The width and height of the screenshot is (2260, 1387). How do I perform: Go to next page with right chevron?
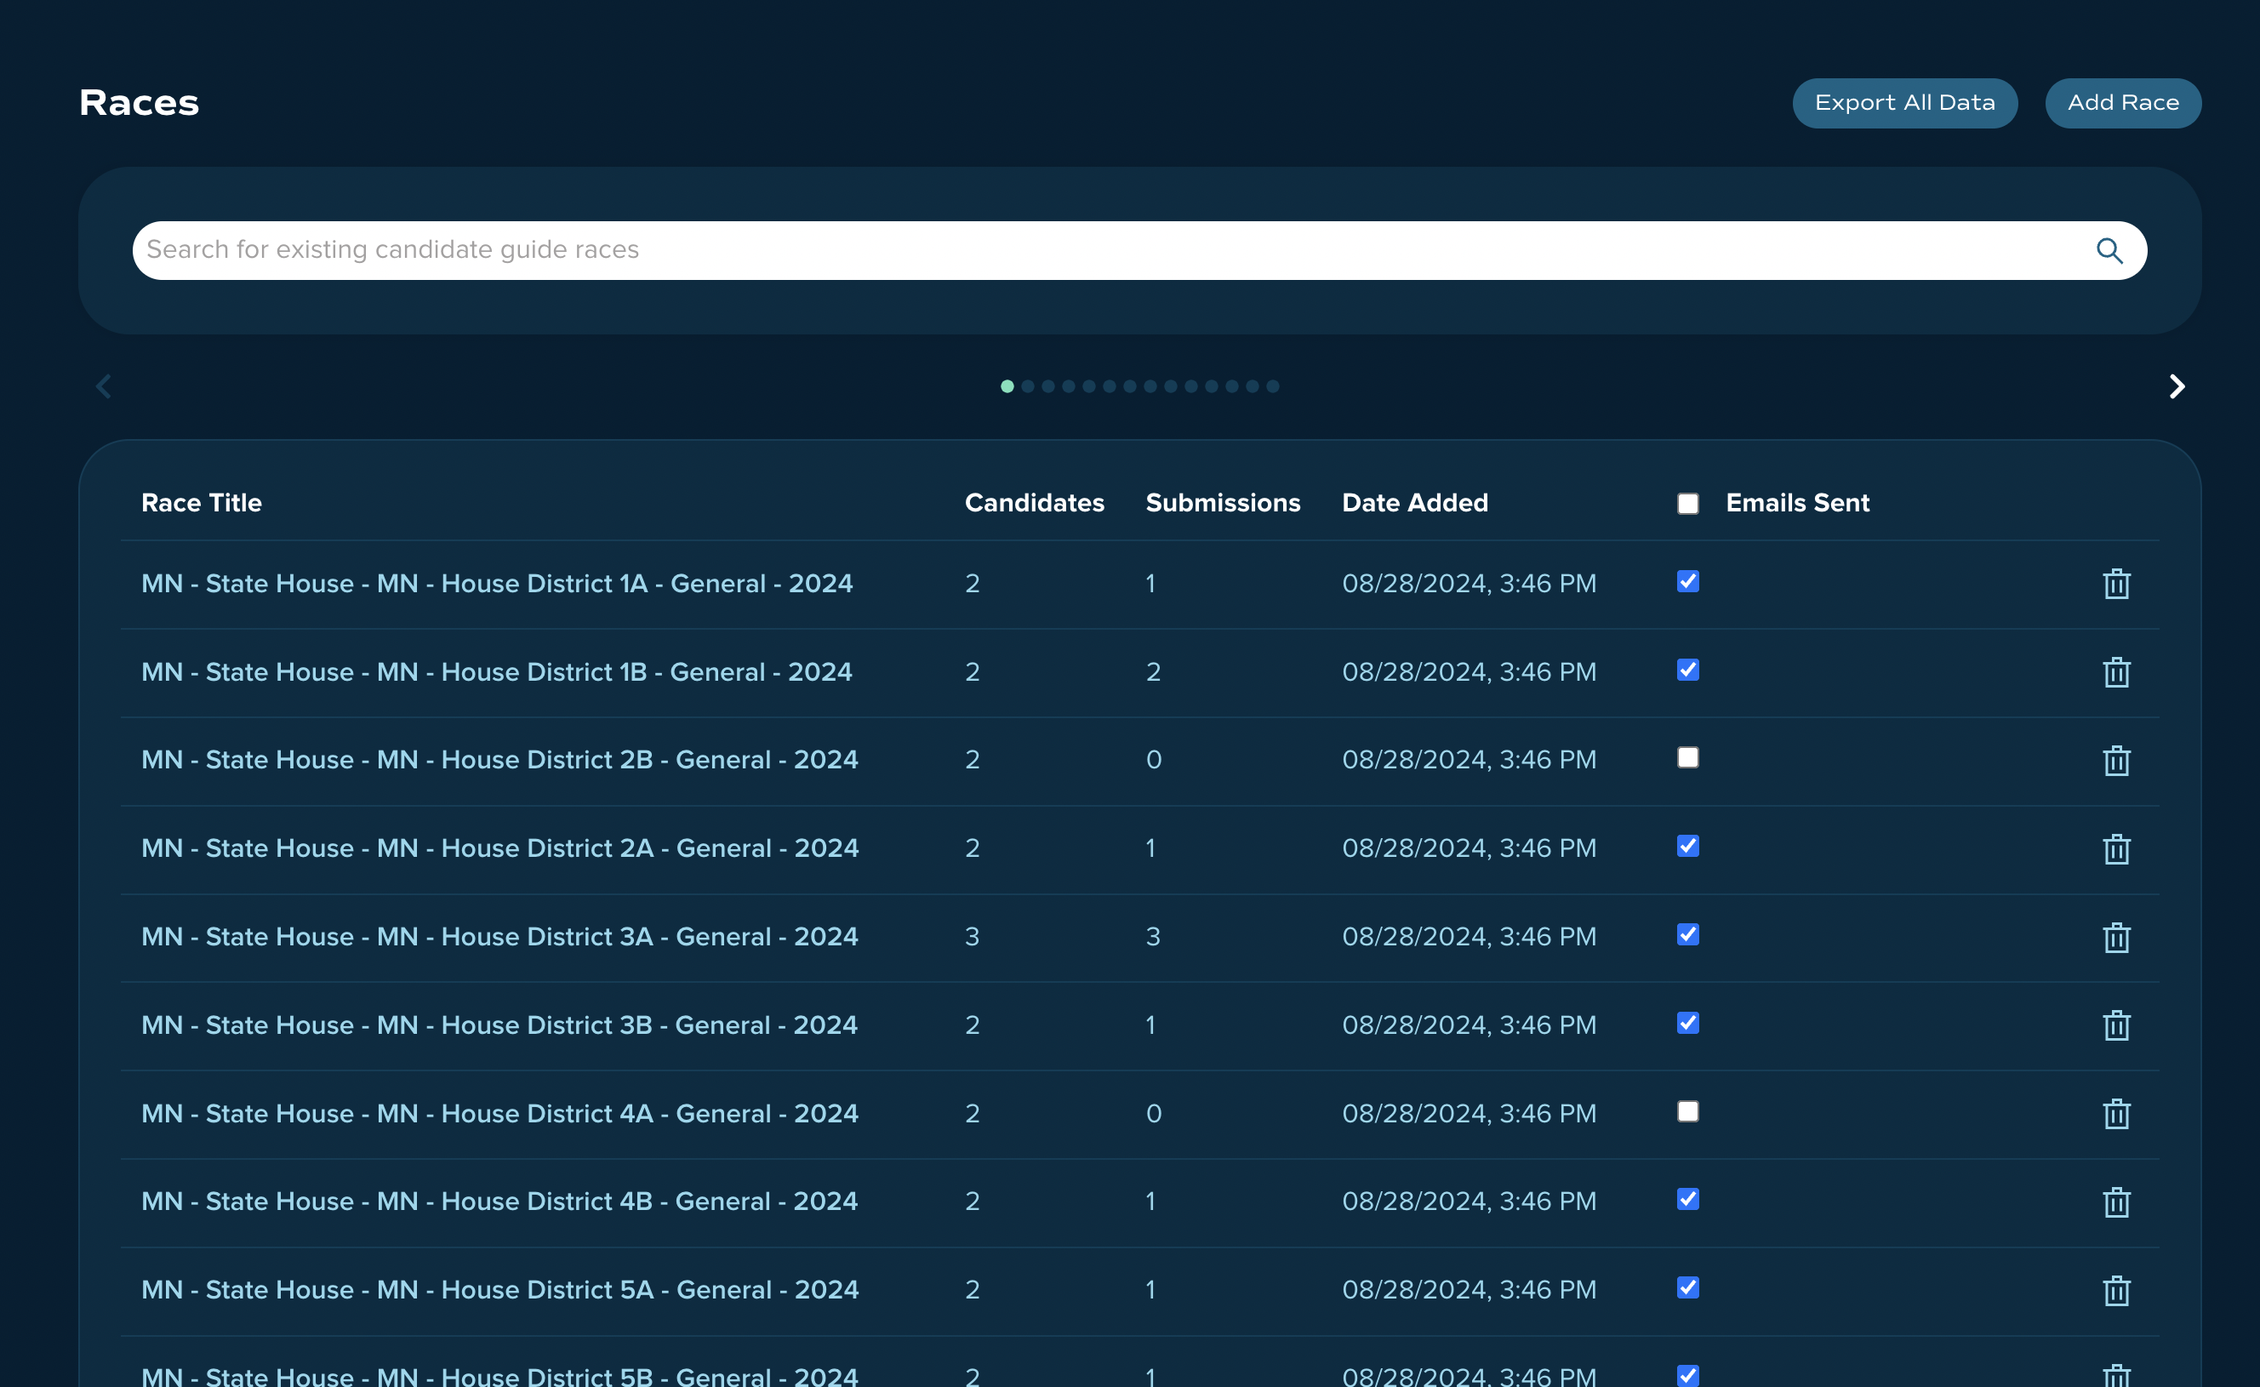tap(2177, 386)
